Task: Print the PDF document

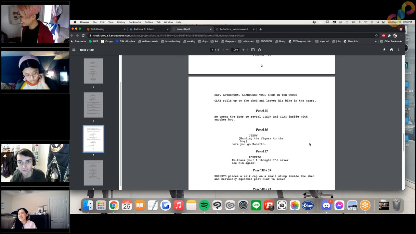Action: pyautogui.click(x=391, y=50)
